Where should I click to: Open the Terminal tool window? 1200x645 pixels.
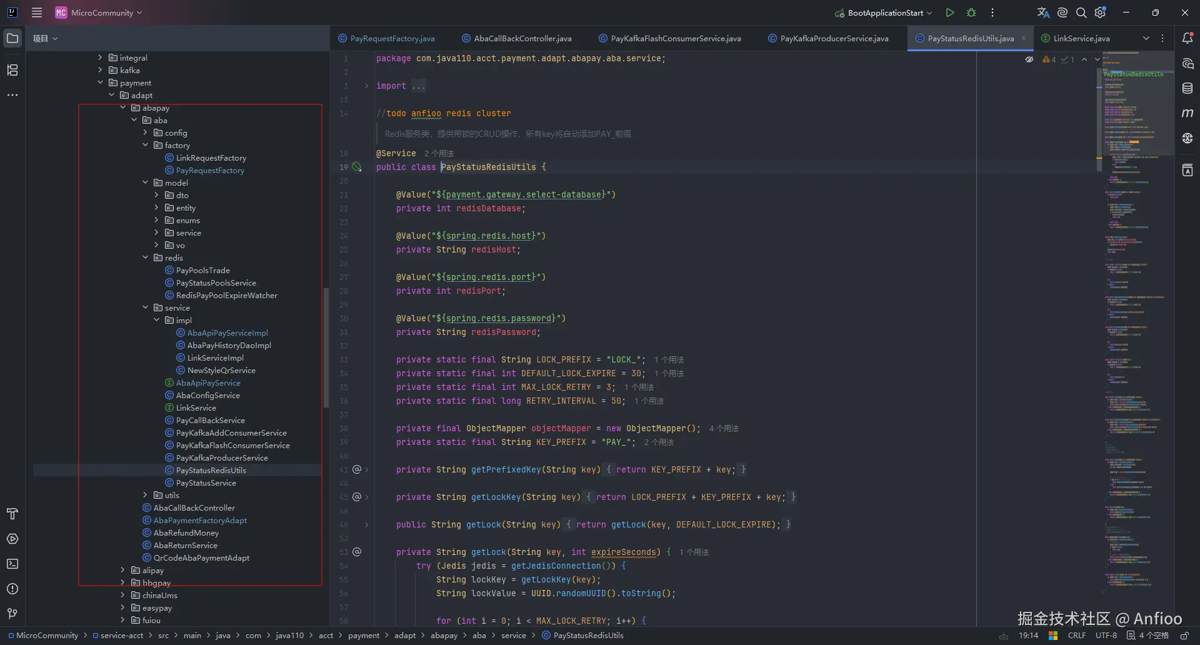[x=12, y=564]
